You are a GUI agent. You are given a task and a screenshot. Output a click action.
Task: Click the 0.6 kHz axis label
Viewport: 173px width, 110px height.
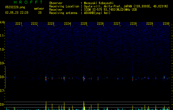2,105
